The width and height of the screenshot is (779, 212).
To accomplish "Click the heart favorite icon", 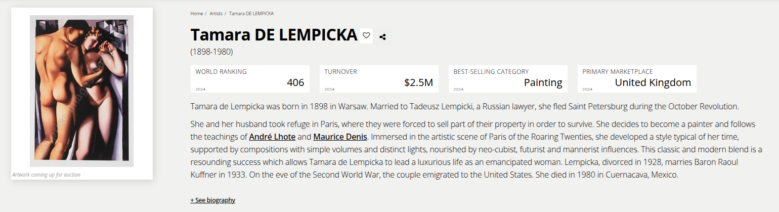I will click(366, 35).
